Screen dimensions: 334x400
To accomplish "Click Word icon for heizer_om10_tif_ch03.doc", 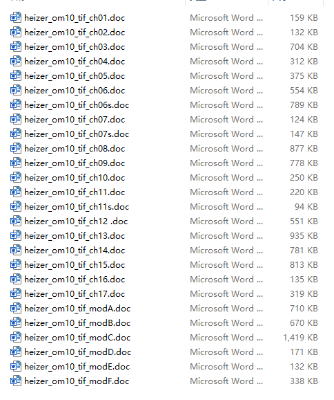I will 15,46.
